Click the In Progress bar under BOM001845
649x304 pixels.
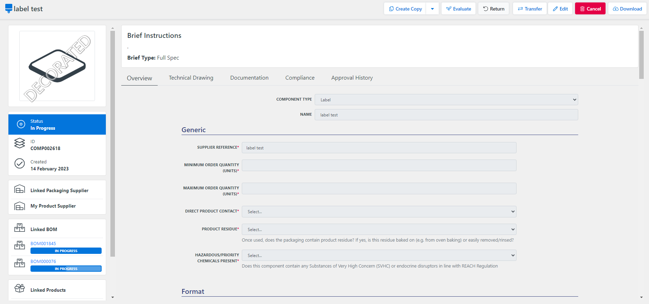(66, 251)
